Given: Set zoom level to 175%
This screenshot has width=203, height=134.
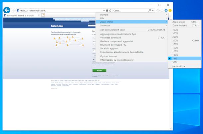Looking at the screenshot, I should (185, 44).
